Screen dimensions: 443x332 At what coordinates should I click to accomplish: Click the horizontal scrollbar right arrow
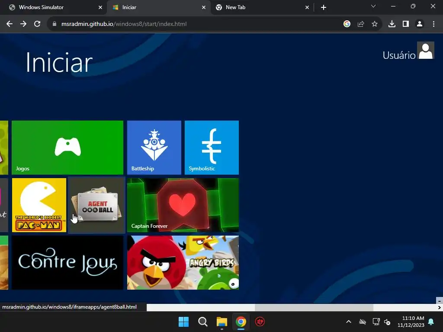pos(440,307)
